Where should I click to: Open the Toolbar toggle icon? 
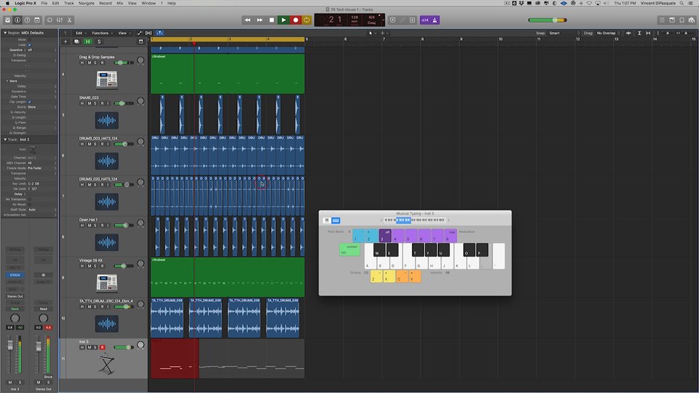(x=37, y=20)
